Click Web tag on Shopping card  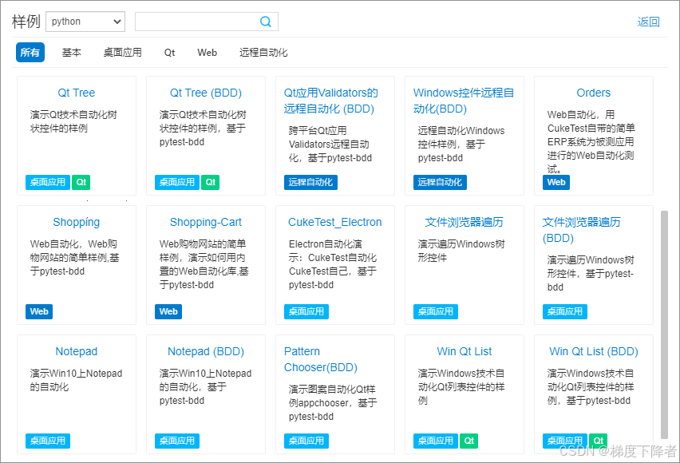39,311
